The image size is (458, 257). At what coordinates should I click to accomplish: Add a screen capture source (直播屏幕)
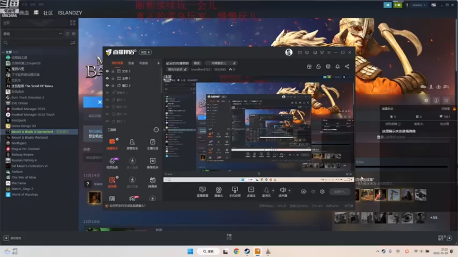point(203,192)
